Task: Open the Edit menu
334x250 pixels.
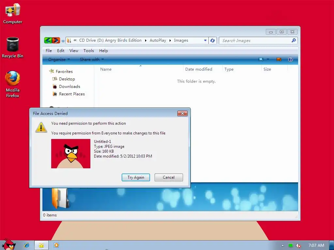Action: 60,50
